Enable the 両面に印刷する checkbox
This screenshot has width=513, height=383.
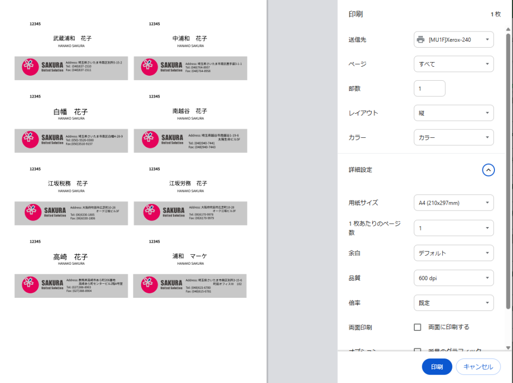(x=417, y=327)
